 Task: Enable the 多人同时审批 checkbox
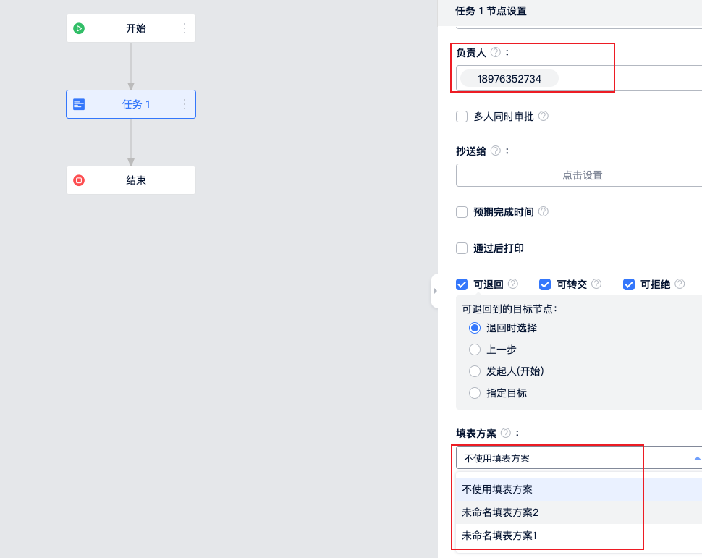click(x=462, y=117)
